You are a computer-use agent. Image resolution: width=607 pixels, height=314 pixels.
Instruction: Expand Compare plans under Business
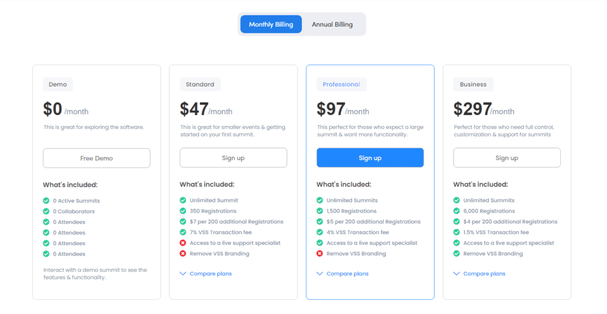479,273
